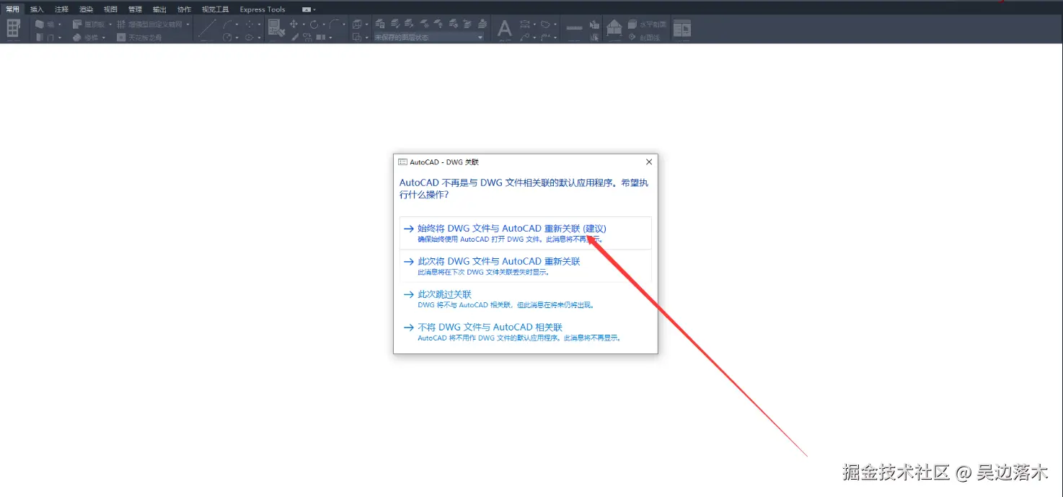Expand the Wall (墙) tool dropdown arrow
The height and width of the screenshot is (497, 1063).
coord(60,24)
